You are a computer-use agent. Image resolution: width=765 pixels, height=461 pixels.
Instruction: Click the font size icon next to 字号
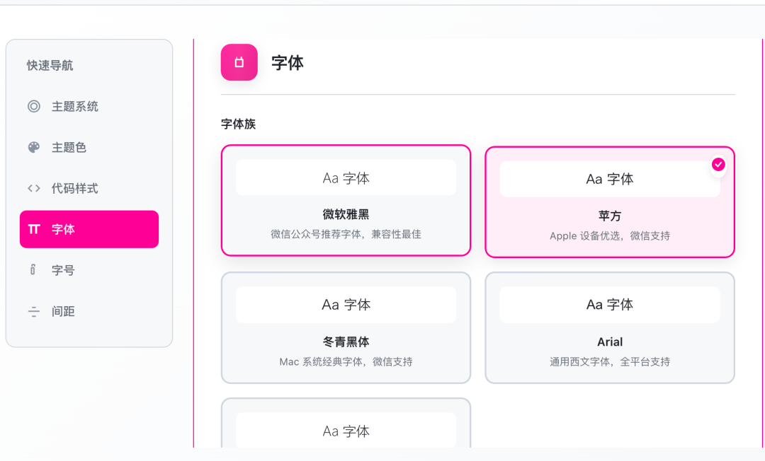tap(33, 269)
